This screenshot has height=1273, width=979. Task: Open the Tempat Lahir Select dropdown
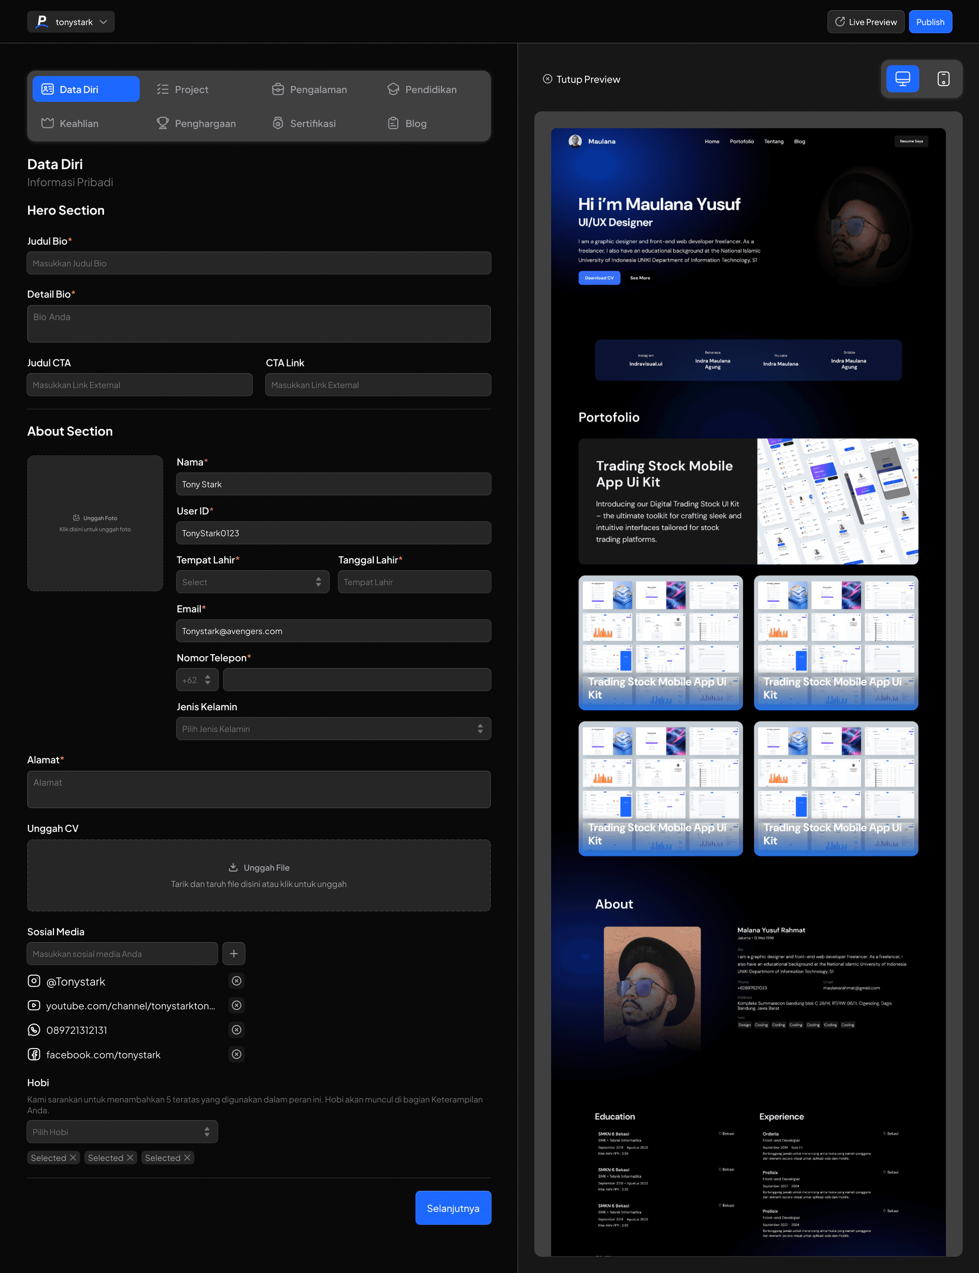pos(252,582)
